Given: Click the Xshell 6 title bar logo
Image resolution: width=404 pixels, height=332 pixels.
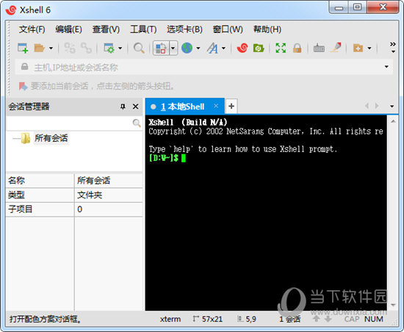Looking at the screenshot, I should tap(11, 10).
